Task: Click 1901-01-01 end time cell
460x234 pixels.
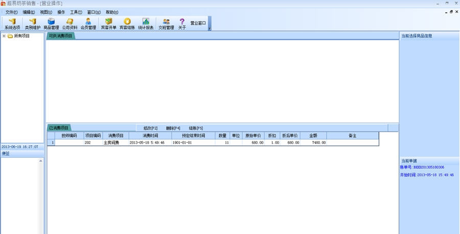Action: [x=193, y=143]
